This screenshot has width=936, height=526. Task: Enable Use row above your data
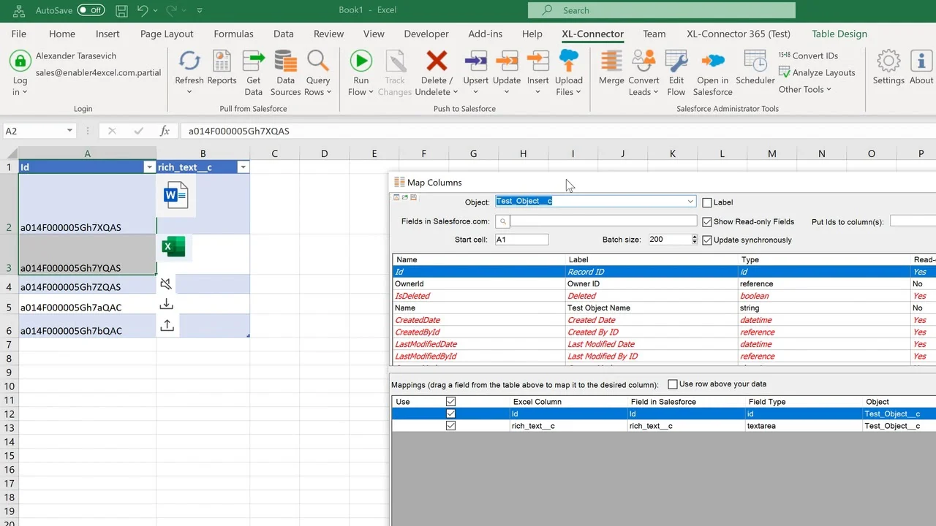673,384
